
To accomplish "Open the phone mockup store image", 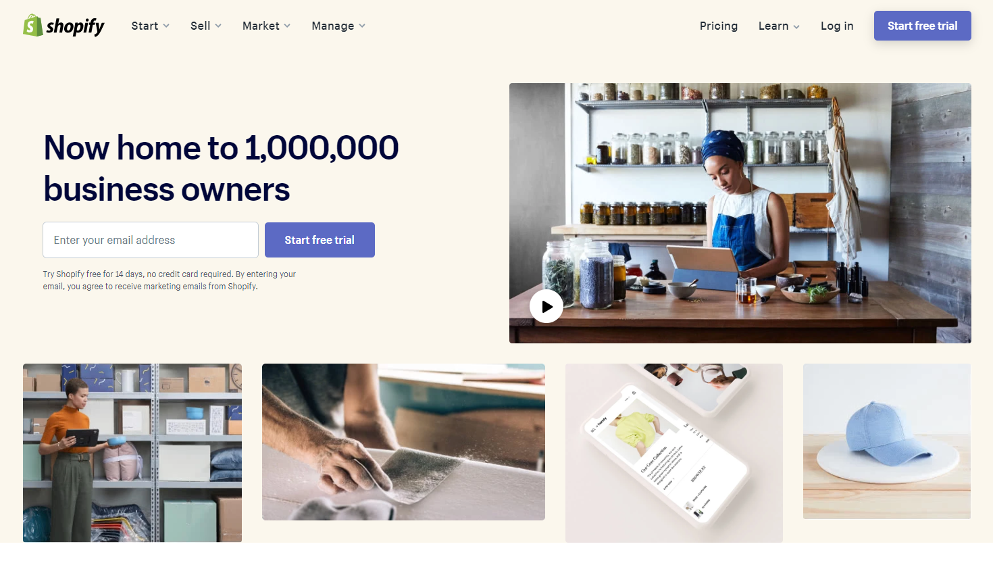I will pyautogui.click(x=674, y=453).
